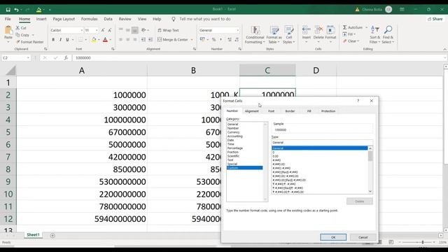Open the font color dropdown arrow
Screen dimensions: 448x252
(x=111, y=40)
